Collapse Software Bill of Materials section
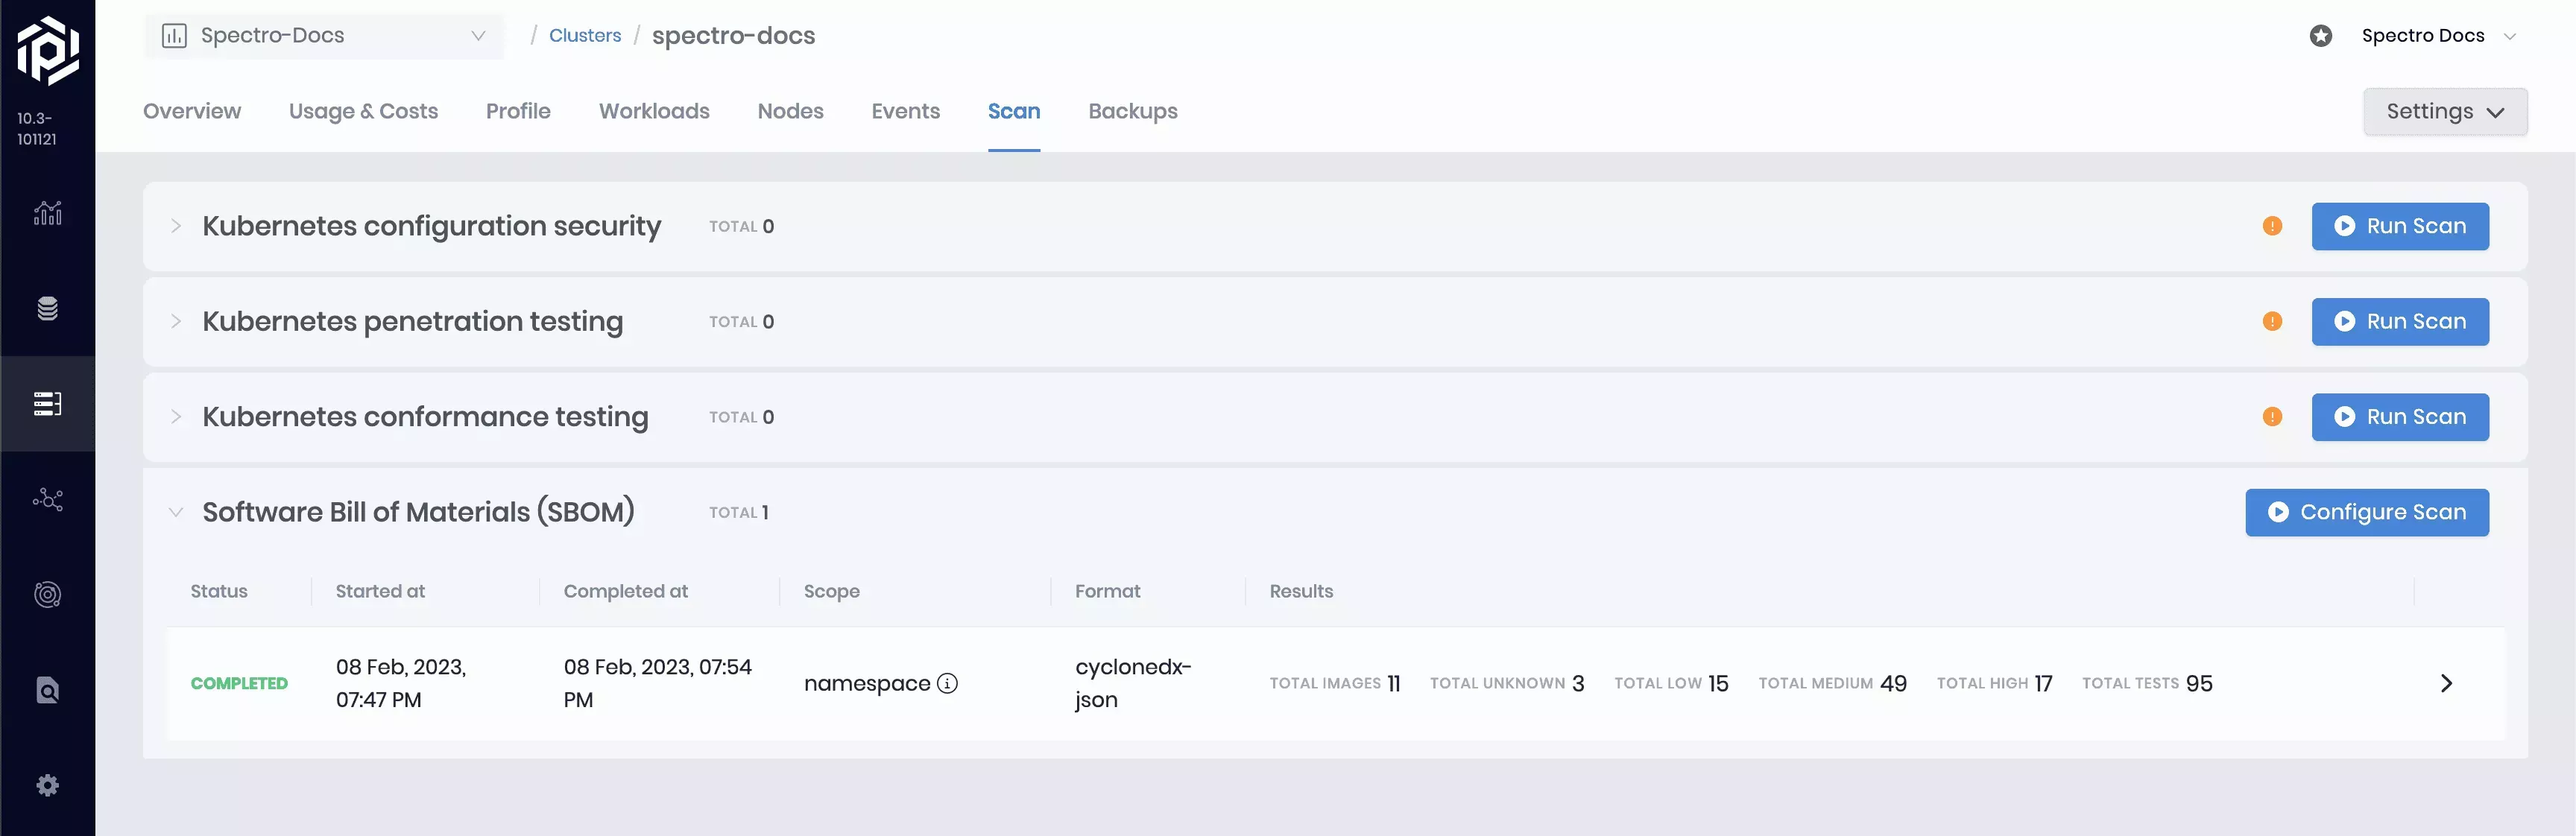The height and width of the screenshot is (836, 2576). pos(176,512)
